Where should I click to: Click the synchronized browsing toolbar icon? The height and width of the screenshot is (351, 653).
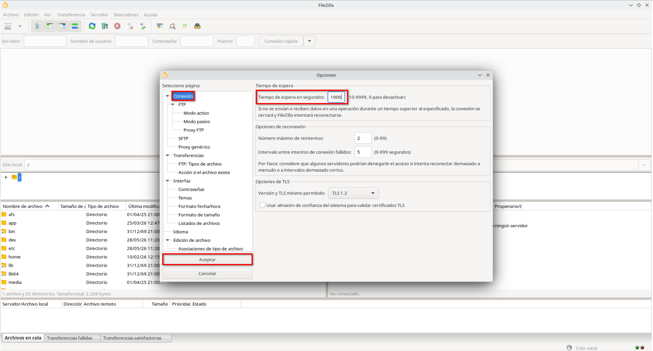(x=185, y=26)
